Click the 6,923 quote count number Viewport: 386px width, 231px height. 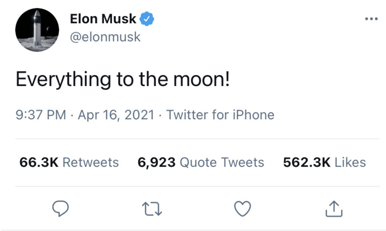coord(156,162)
